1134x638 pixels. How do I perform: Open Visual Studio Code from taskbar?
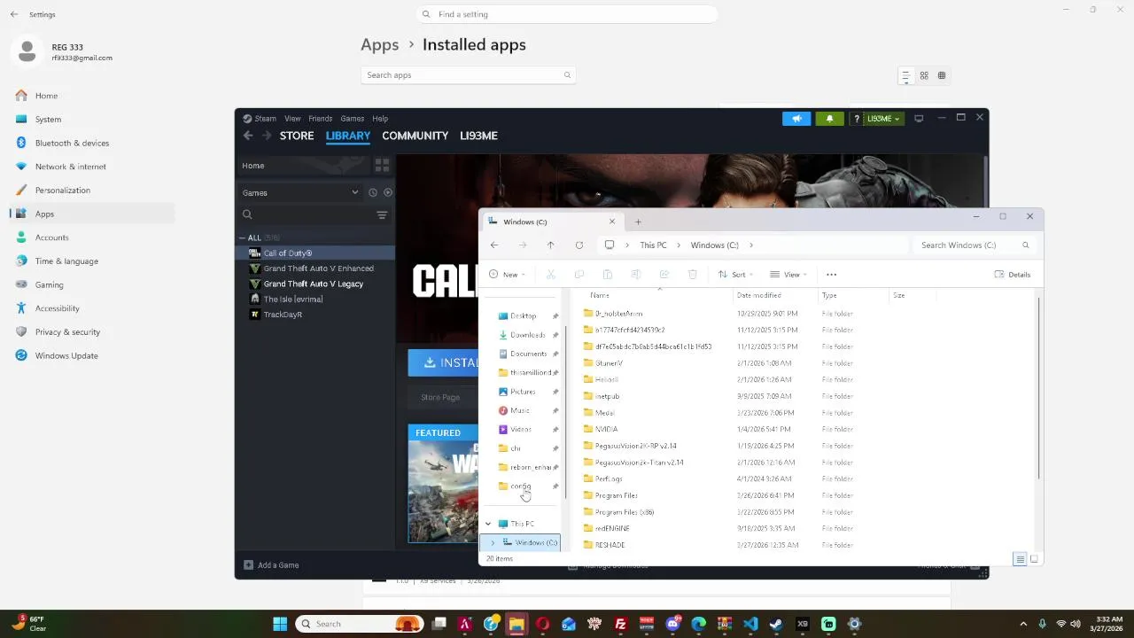point(750,624)
